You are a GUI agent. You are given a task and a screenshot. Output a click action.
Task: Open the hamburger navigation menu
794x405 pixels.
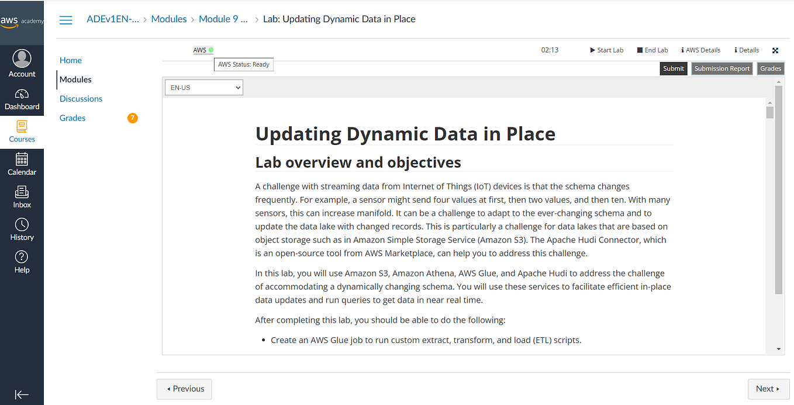tap(65, 19)
